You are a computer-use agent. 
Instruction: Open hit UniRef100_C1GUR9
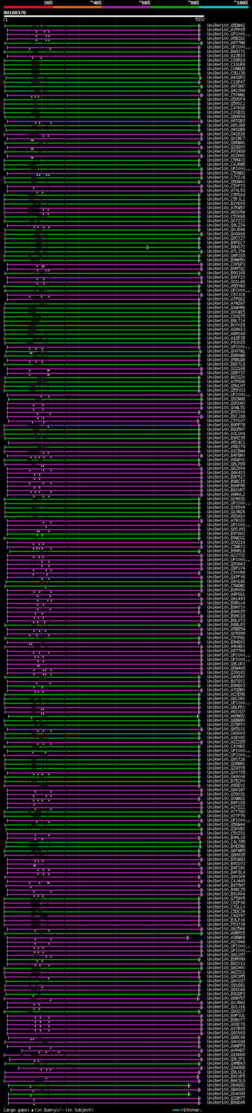tap(226, 64)
